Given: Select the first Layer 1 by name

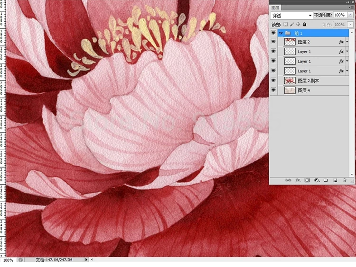Looking at the screenshot, I should point(304,52).
